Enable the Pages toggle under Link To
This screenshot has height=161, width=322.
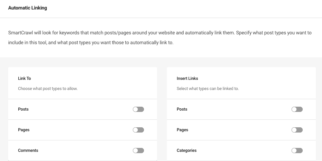[138, 130]
